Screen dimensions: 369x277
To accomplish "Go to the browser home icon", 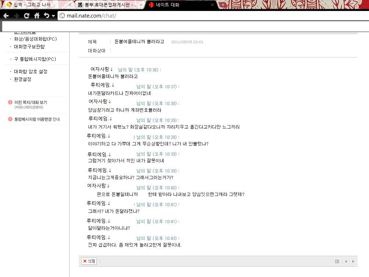I will 37,15.
